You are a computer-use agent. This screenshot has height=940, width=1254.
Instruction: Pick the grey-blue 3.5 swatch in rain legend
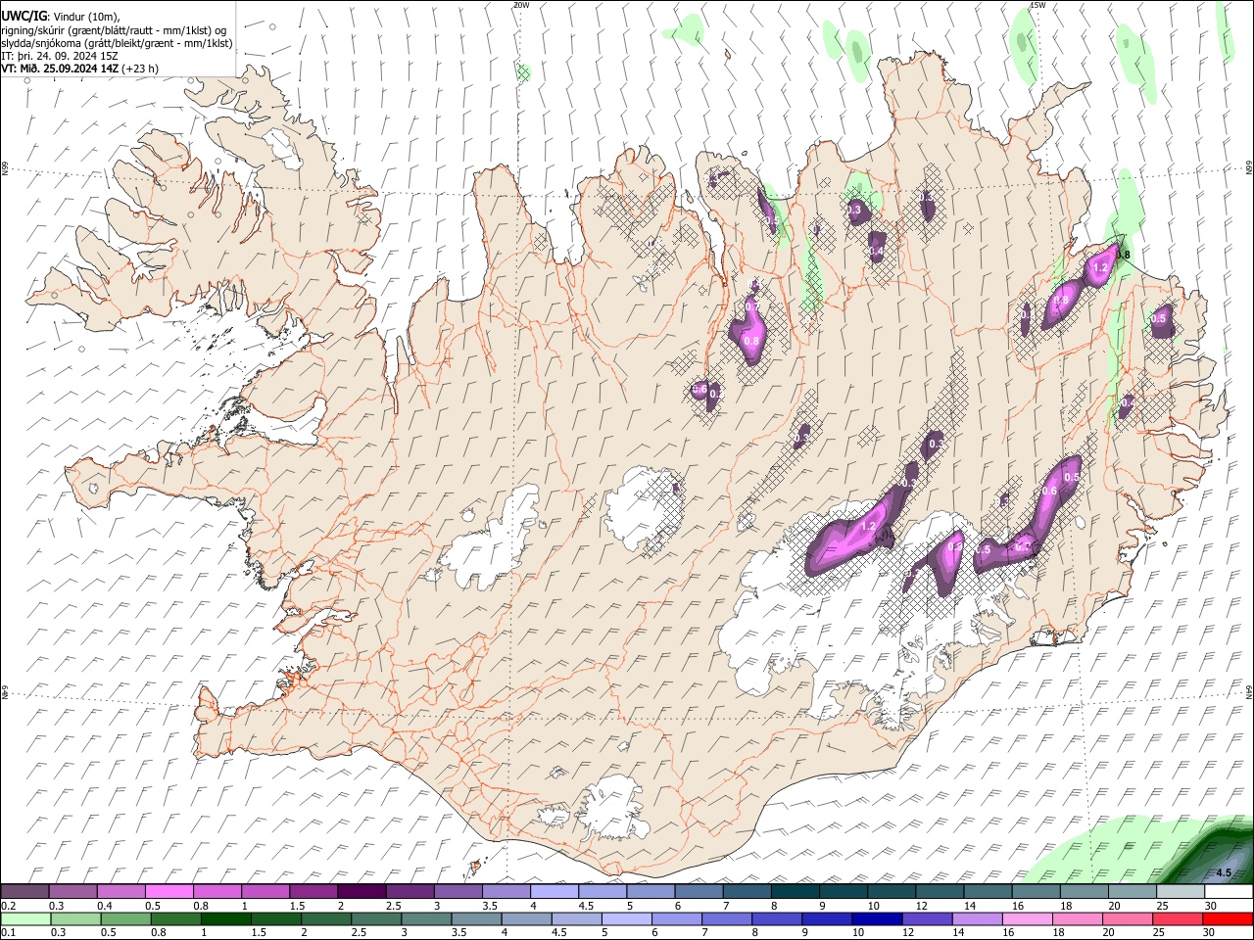pos(476,918)
